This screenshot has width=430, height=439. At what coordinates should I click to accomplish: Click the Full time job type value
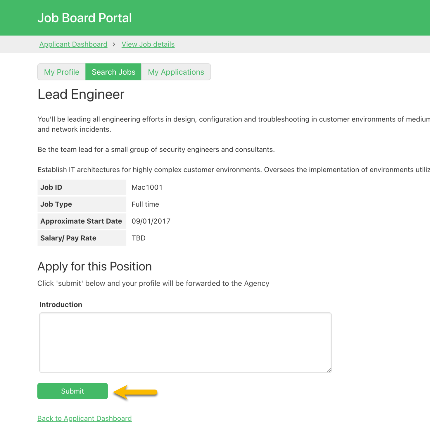tap(145, 204)
